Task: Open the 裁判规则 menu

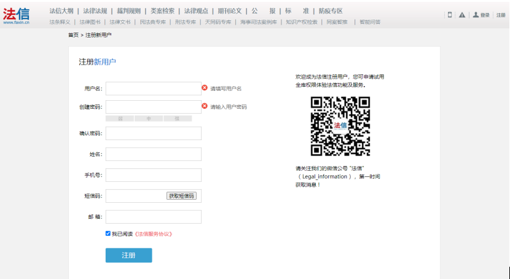Action: coord(129,11)
